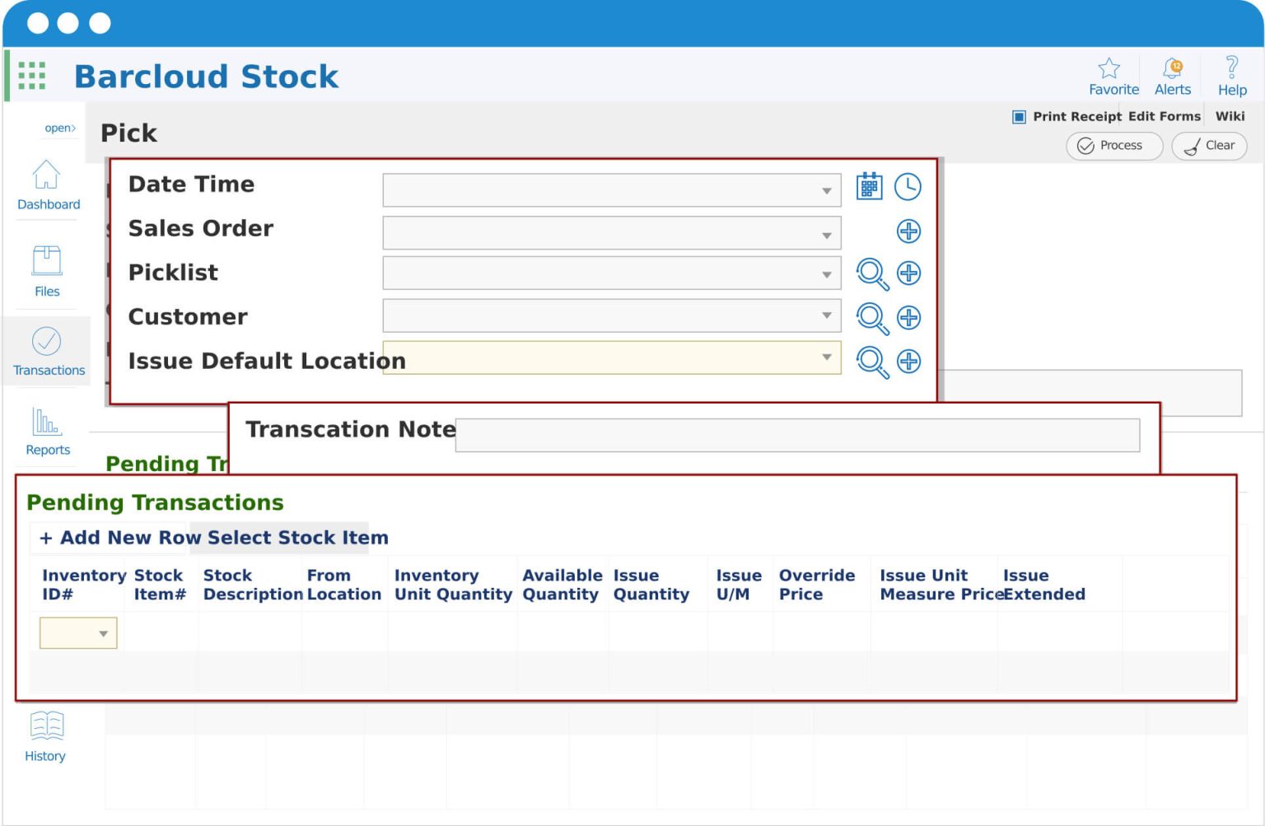Open the Wiki tab

coord(1230,116)
